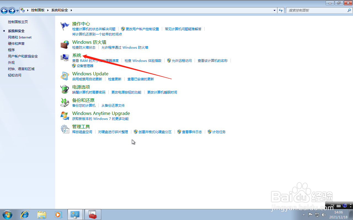Click the Action Center flag icon
353x220 pixels.
pos(65,26)
